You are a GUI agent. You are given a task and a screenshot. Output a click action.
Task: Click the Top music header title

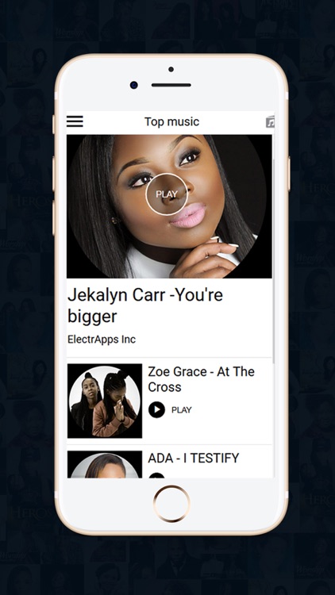tap(171, 121)
